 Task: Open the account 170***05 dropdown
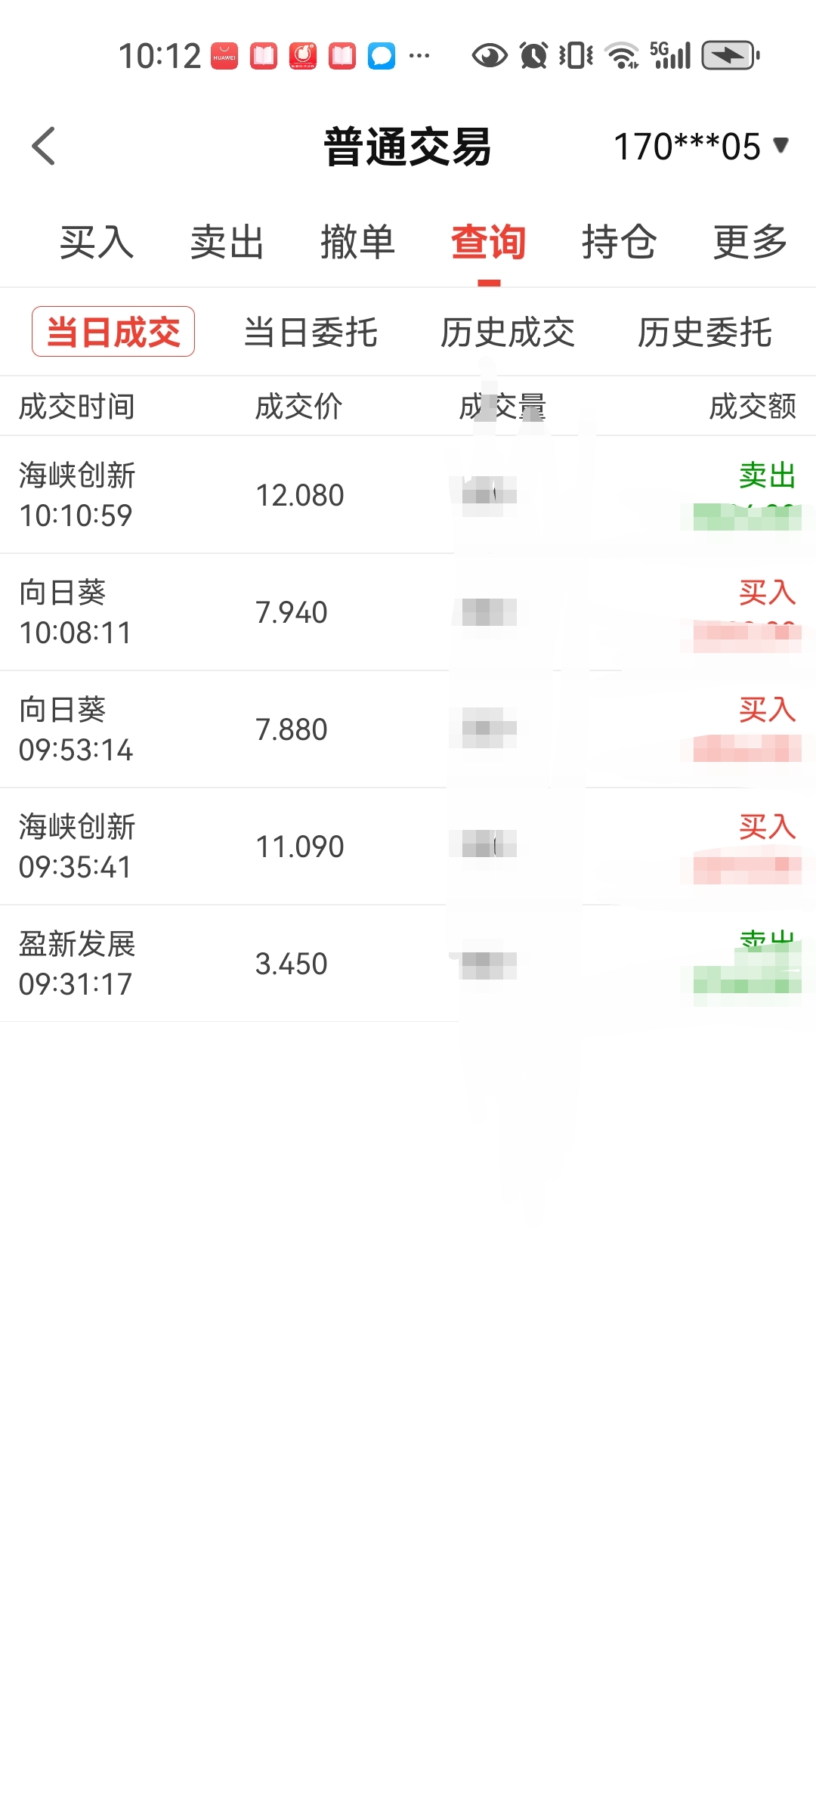click(x=700, y=146)
